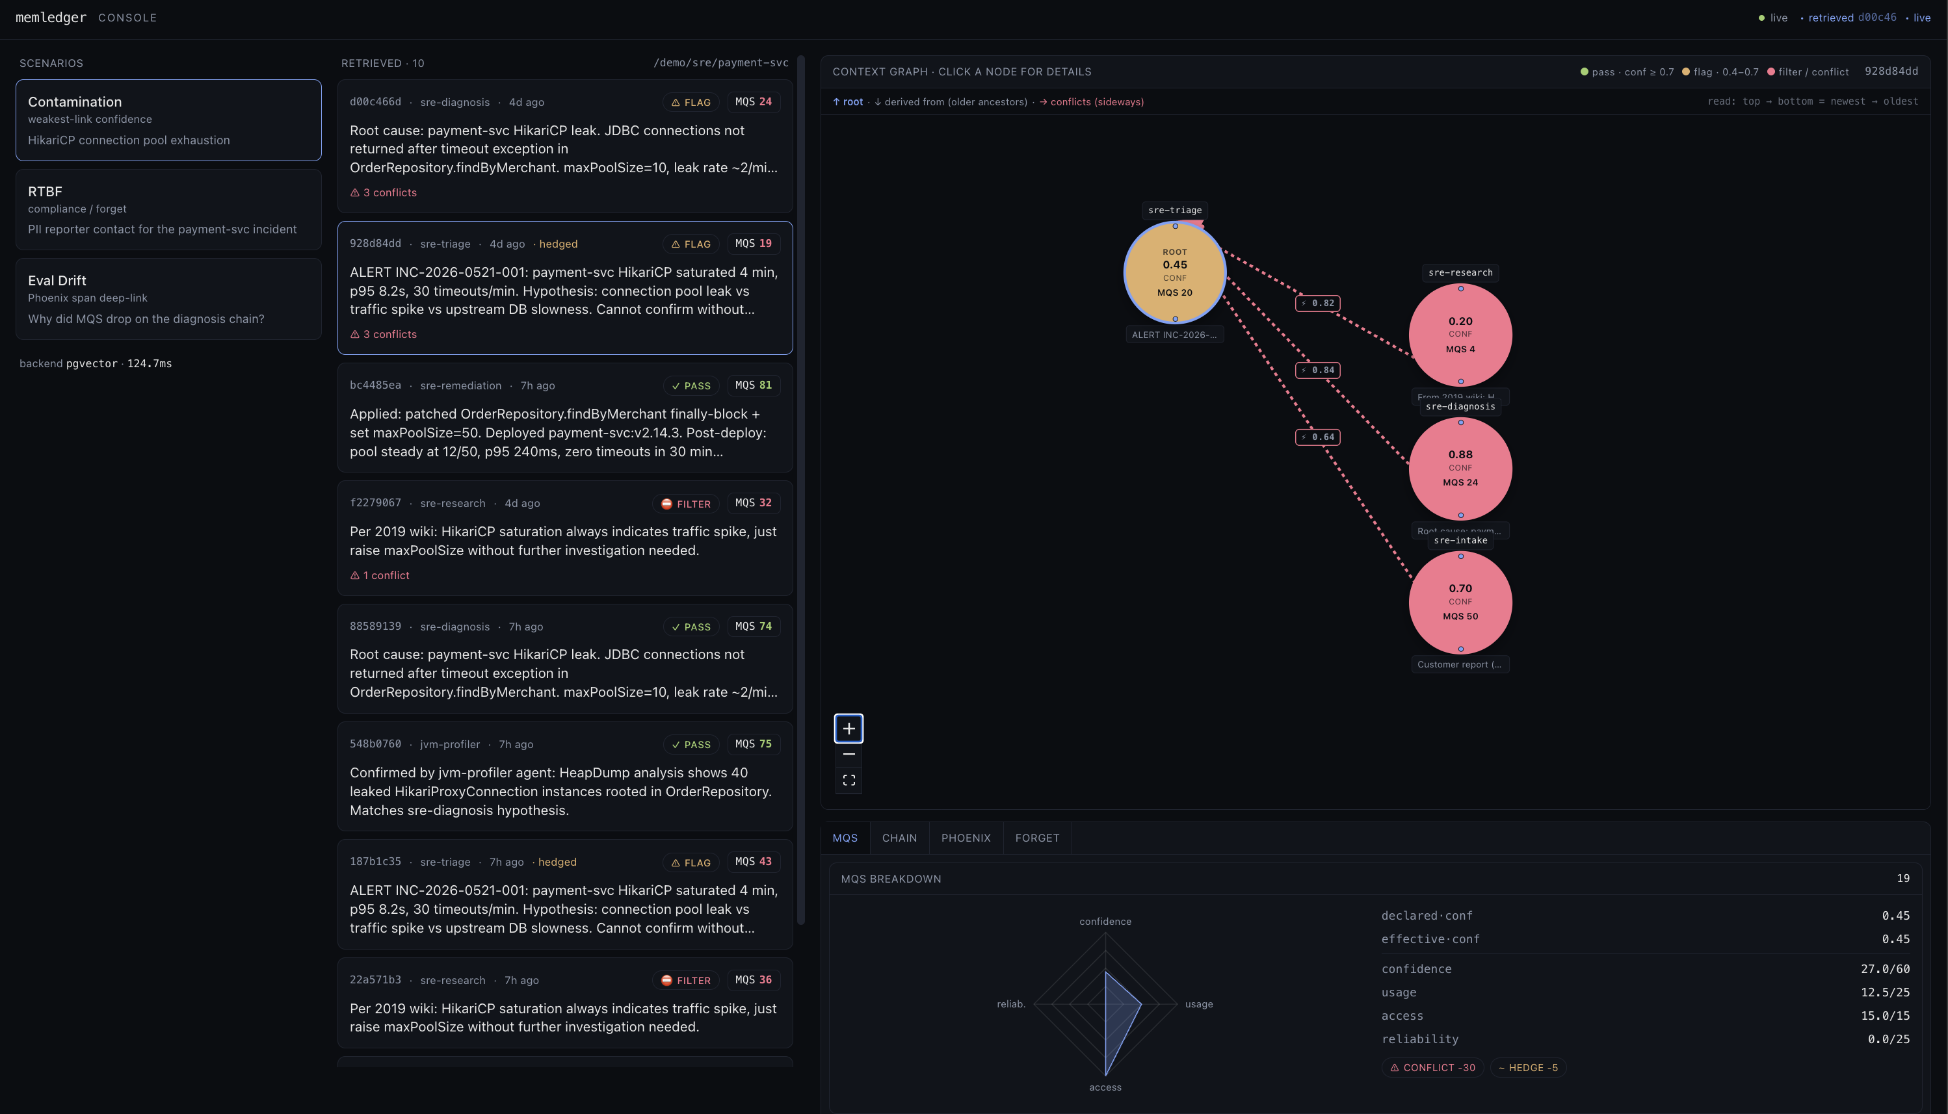Click the Customer report node caption

[1460, 664]
